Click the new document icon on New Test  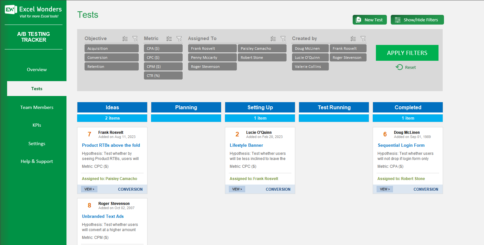[x=358, y=20]
